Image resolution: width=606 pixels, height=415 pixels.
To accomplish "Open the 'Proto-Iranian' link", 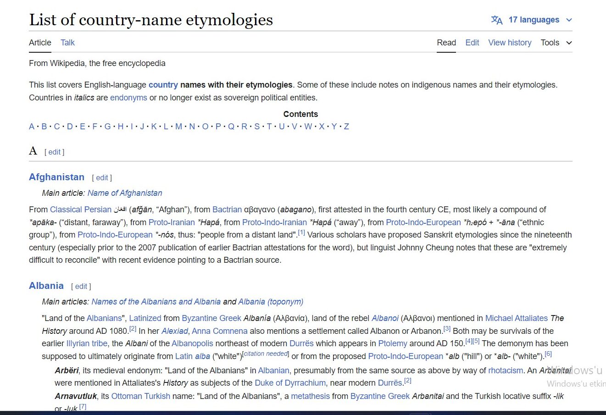I will coord(172,222).
